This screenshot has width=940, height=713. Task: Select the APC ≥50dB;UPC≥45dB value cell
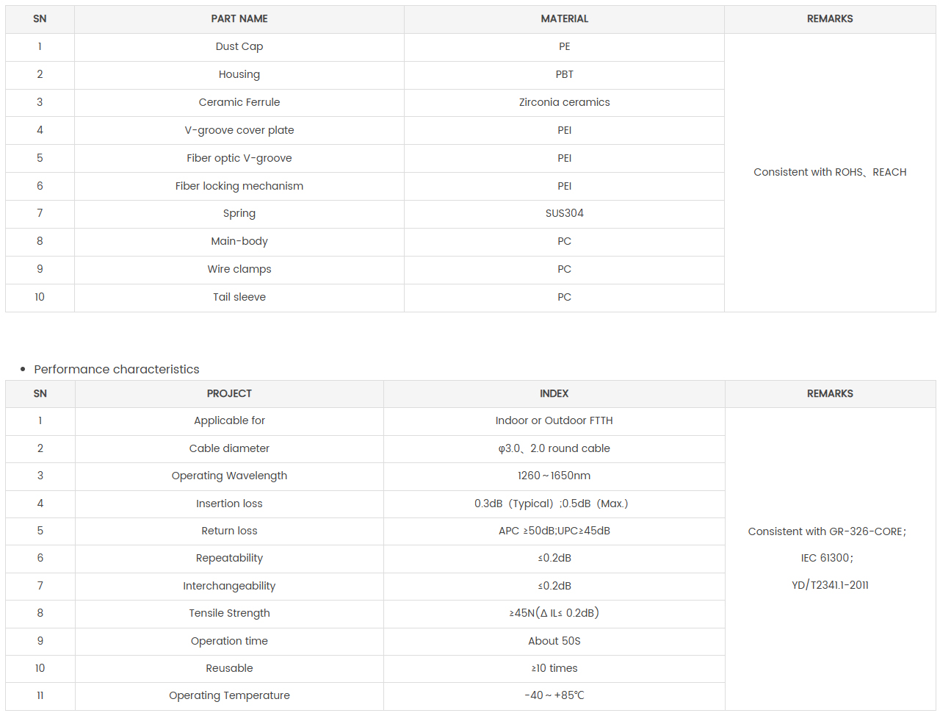pyautogui.click(x=554, y=531)
